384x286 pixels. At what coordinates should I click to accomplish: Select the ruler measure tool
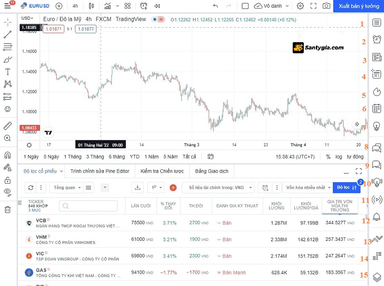click(x=8, y=126)
